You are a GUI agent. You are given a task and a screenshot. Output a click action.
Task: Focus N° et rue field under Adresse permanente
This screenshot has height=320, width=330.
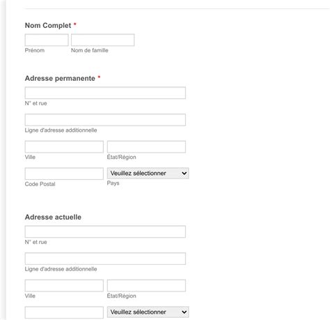coord(105,93)
